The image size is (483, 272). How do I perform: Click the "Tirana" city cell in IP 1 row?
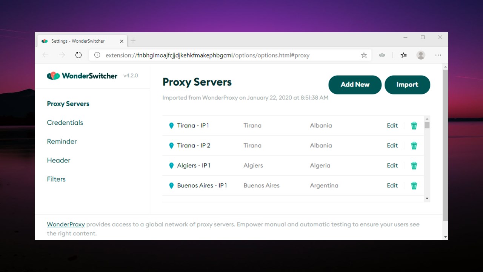tap(252, 125)
